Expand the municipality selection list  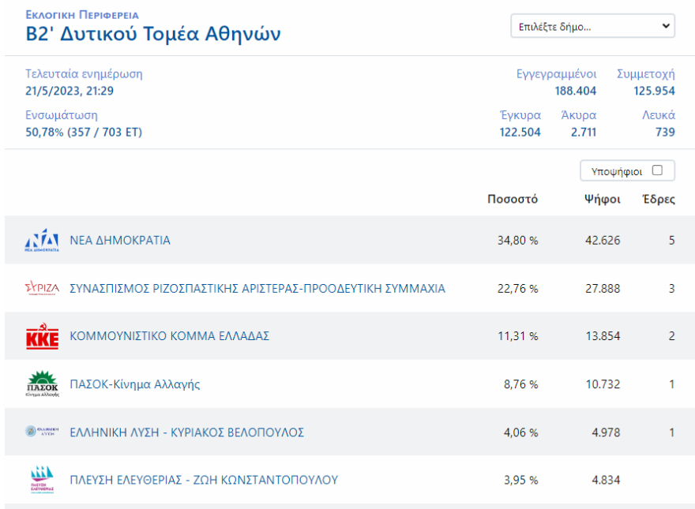[592, 26]
